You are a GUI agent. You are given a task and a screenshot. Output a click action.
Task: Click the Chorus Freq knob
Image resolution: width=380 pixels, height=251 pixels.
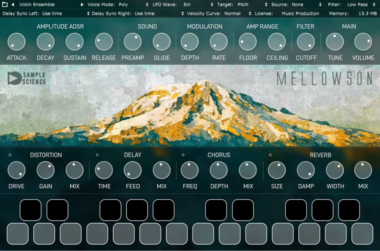tap(190, 170)
